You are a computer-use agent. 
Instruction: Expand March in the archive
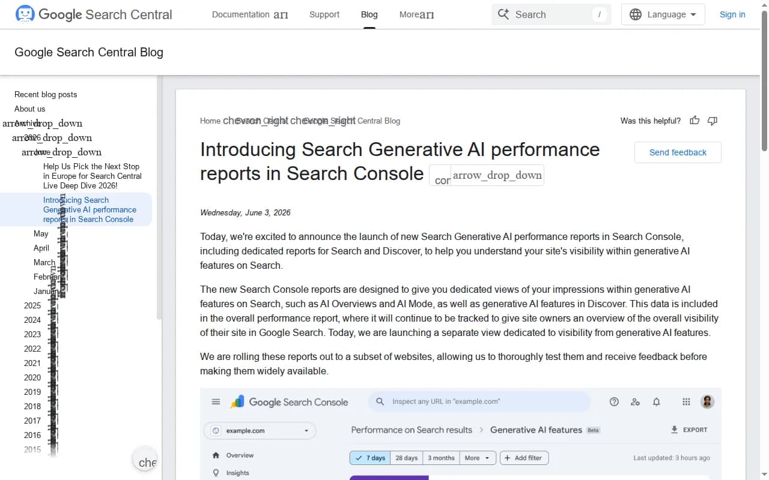click(44, 262)
